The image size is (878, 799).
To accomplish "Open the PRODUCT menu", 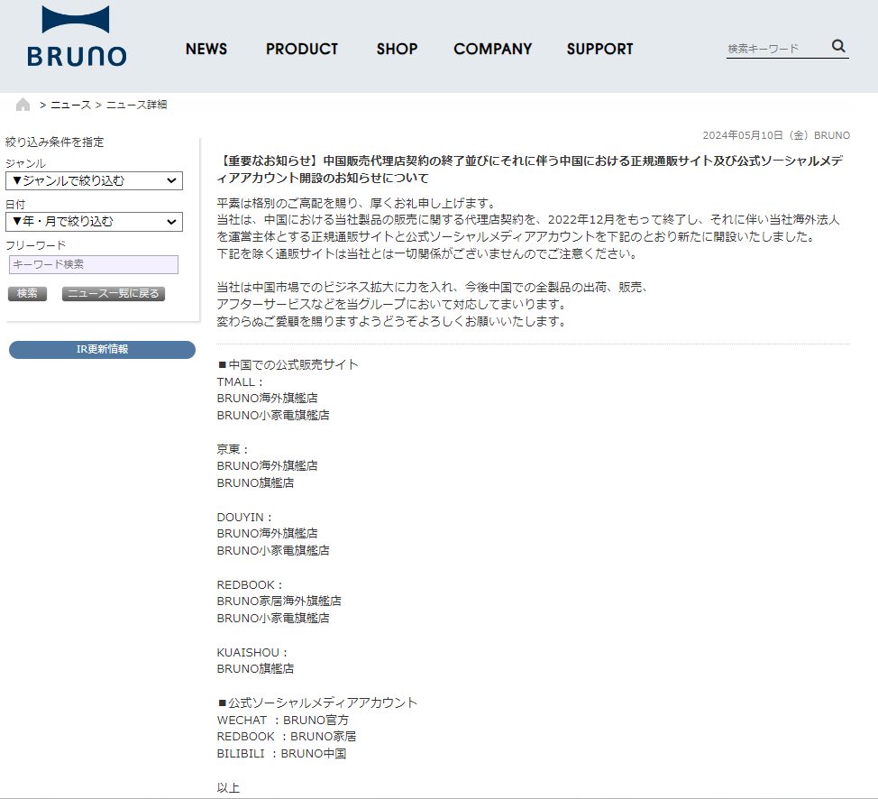I will pyautogui.click(x=302, y=50).
